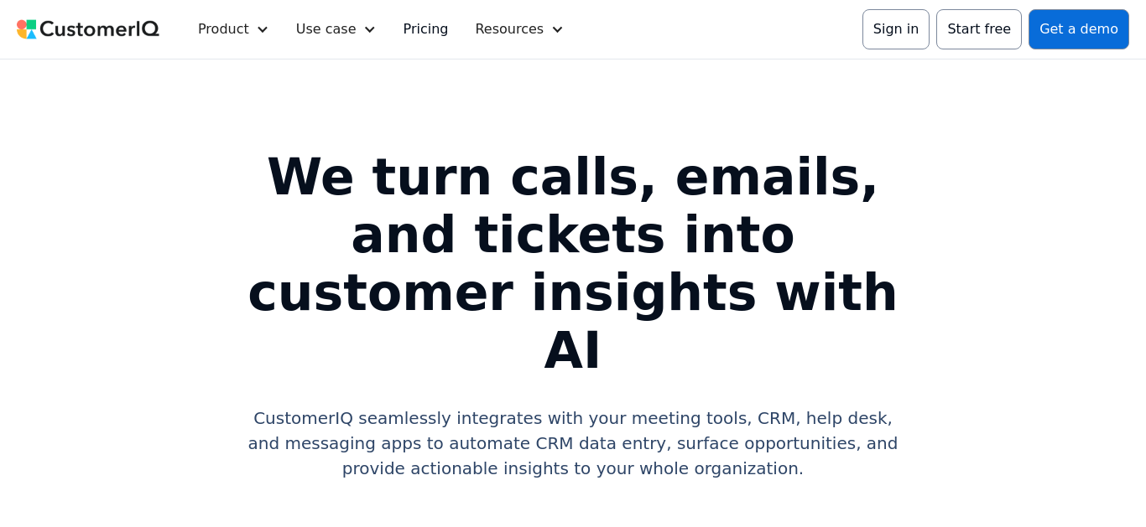
Task: Click the word 'CustomerIQ' in the description paragraph
Action: tap(304, 418)
